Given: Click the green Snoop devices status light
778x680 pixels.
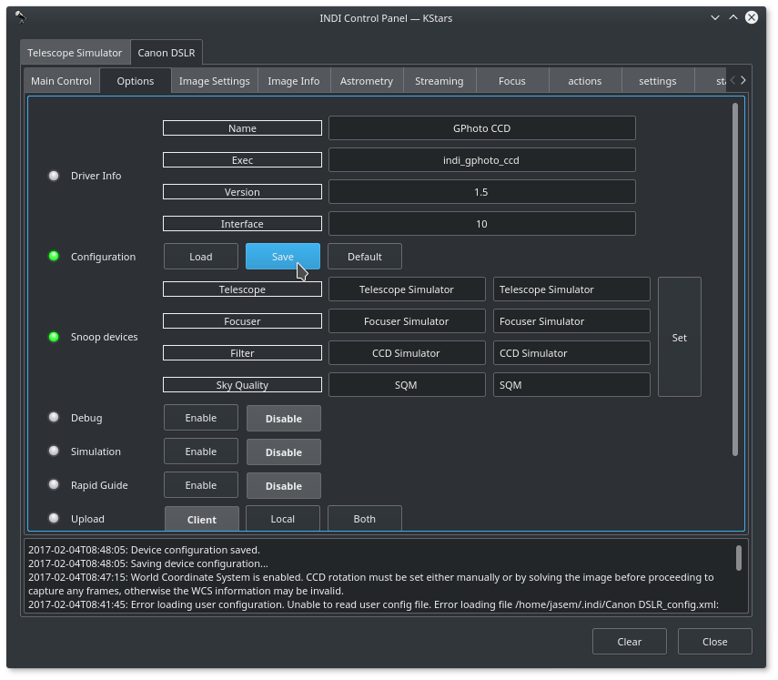Looking at the screenshot, I should click(54, 337).
